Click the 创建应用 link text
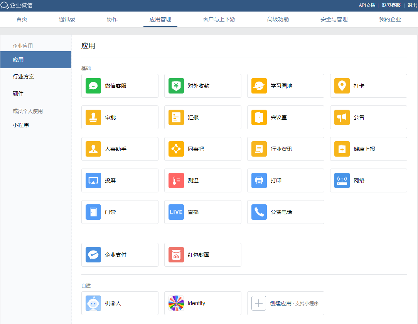The width and height of the screenshot is (418, 324). pos(280,303)
